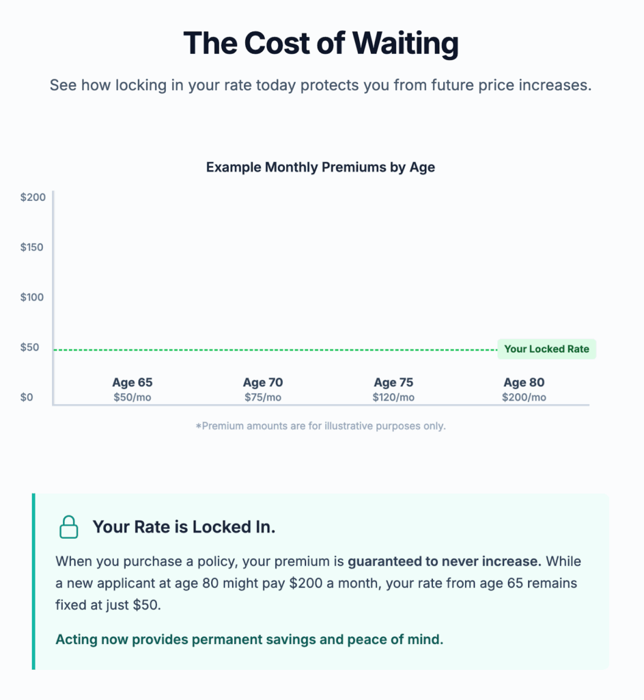Image resolution: width=644 pixels, height=700 pixels.
Task: Click the $150 y-axis tick label
Action: 33,247
